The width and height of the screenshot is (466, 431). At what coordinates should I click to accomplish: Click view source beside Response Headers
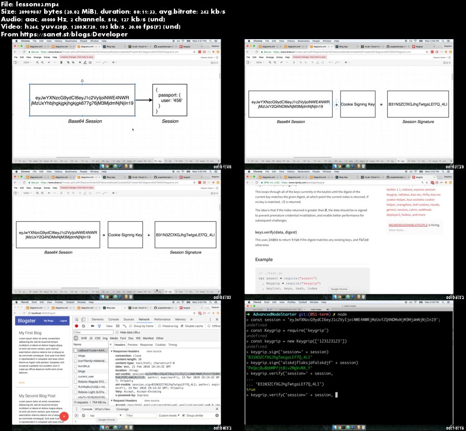tap(154, 351)
